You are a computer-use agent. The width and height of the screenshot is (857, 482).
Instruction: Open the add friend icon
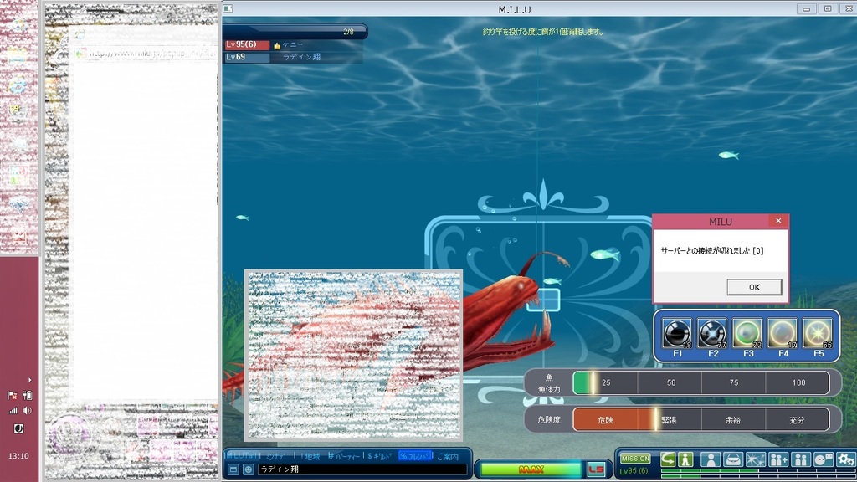777,459
